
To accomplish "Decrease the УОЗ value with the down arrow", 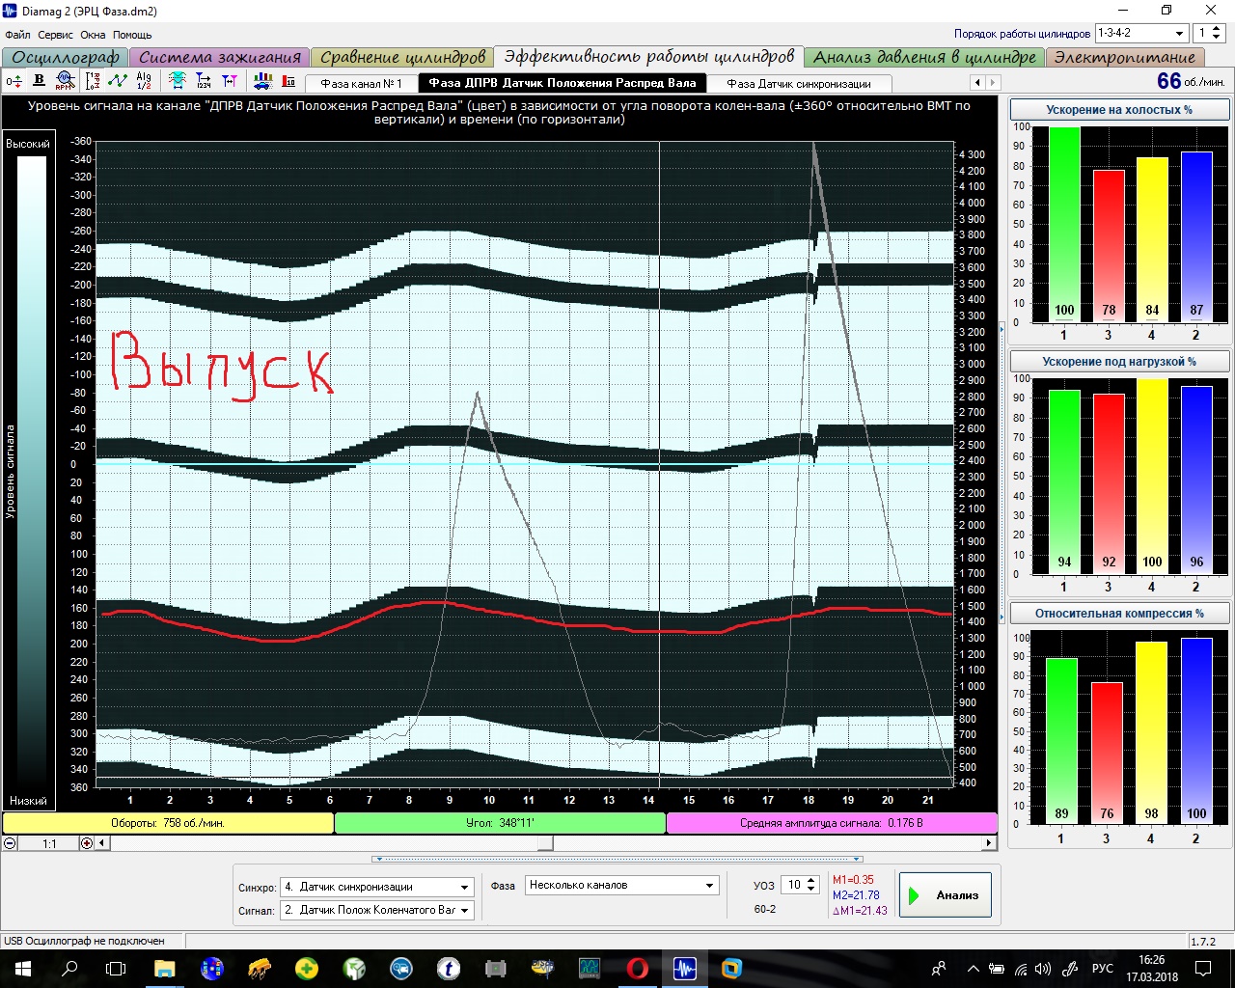I will click(x=811, y=890).
